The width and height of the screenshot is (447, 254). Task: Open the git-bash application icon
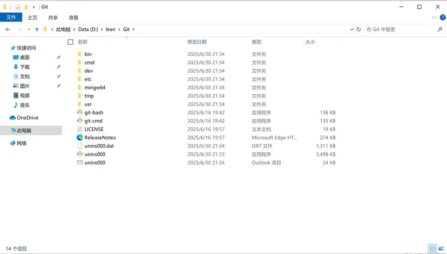coord(80,112)
